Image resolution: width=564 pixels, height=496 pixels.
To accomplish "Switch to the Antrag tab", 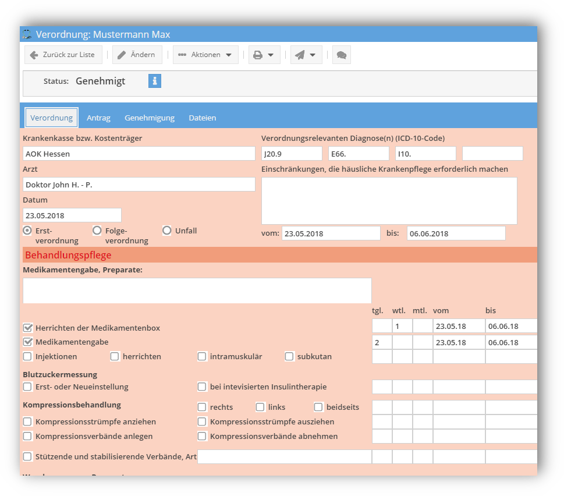I will [98, 118].
